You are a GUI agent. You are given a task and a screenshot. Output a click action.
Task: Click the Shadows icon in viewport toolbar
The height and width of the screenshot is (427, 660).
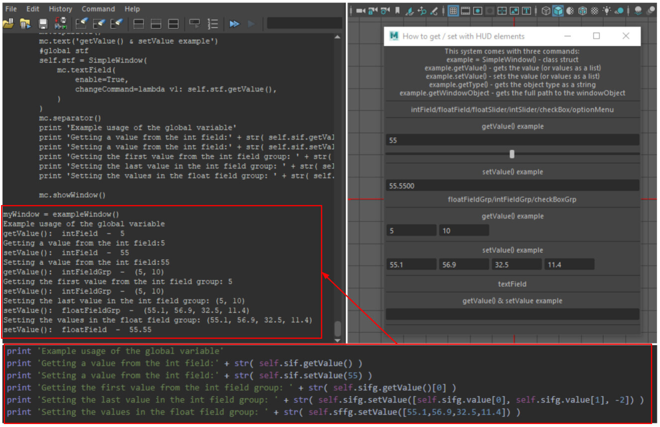click(x=619, y=10)
